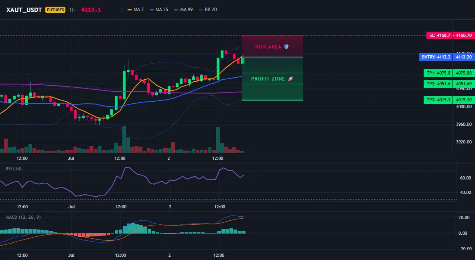Click the 3920.00 price axis tick

[464, 142]
